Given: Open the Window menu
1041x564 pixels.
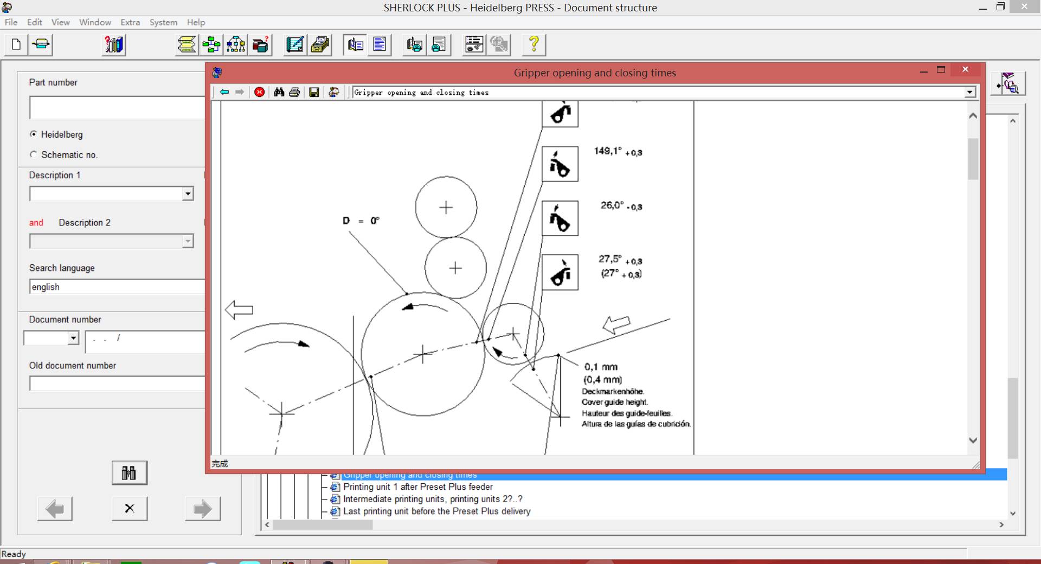Looking at the screenshot, I should pos(95,22).
